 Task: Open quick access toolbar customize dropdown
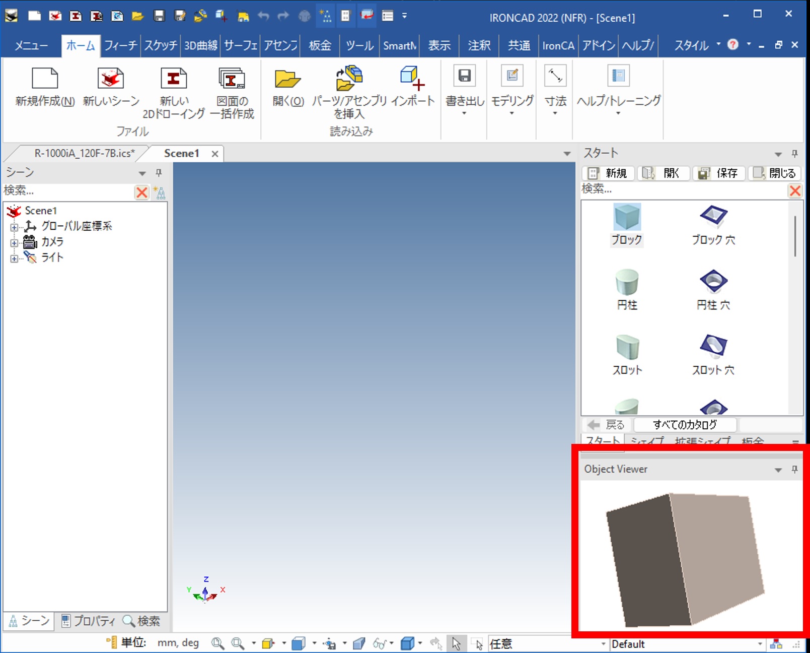(404, 16)
